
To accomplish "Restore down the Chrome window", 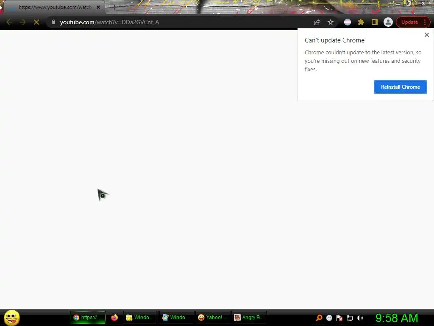I will click(x=409, y=4).
